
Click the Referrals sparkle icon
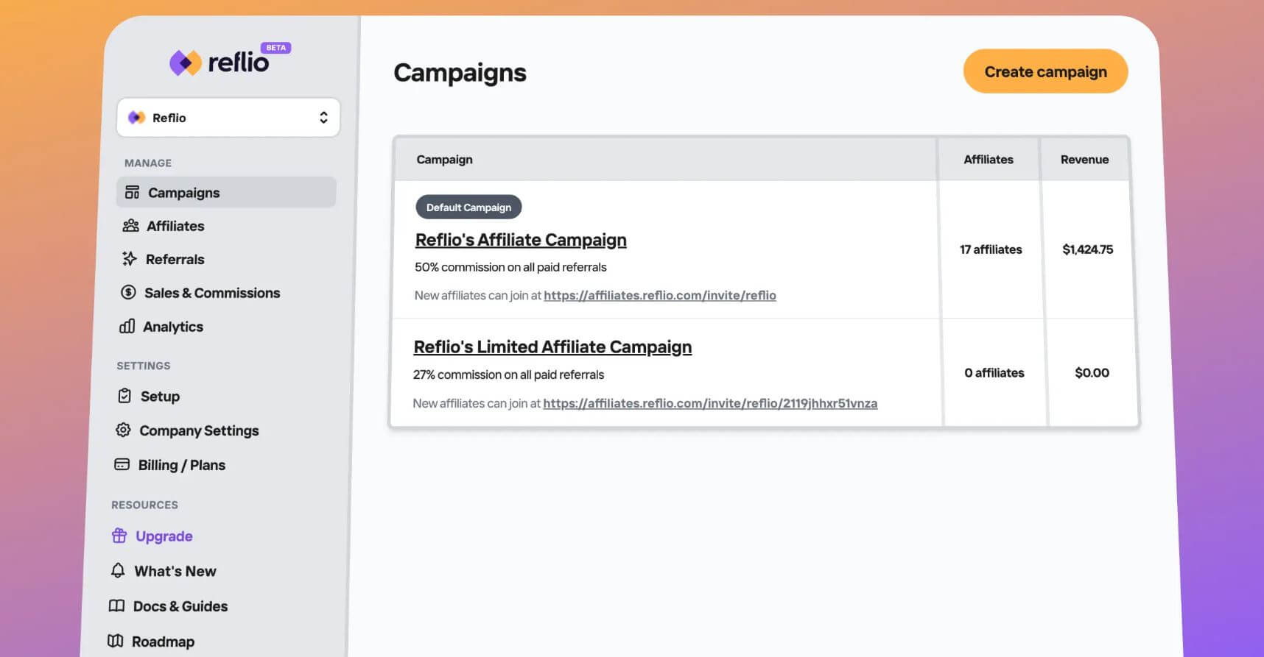pyautogui.click(x=130, y=258)
